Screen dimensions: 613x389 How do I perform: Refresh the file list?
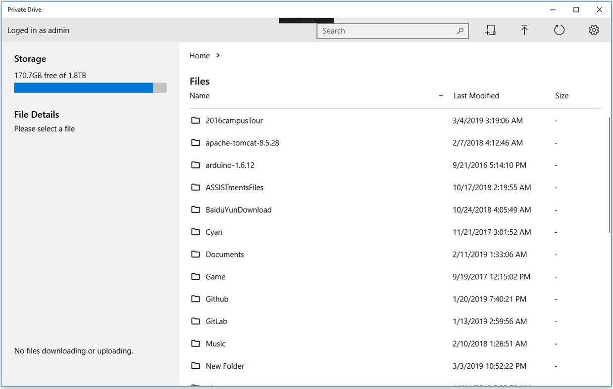point(559,31)
